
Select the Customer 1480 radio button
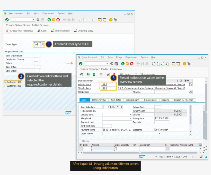click(5, 86)
